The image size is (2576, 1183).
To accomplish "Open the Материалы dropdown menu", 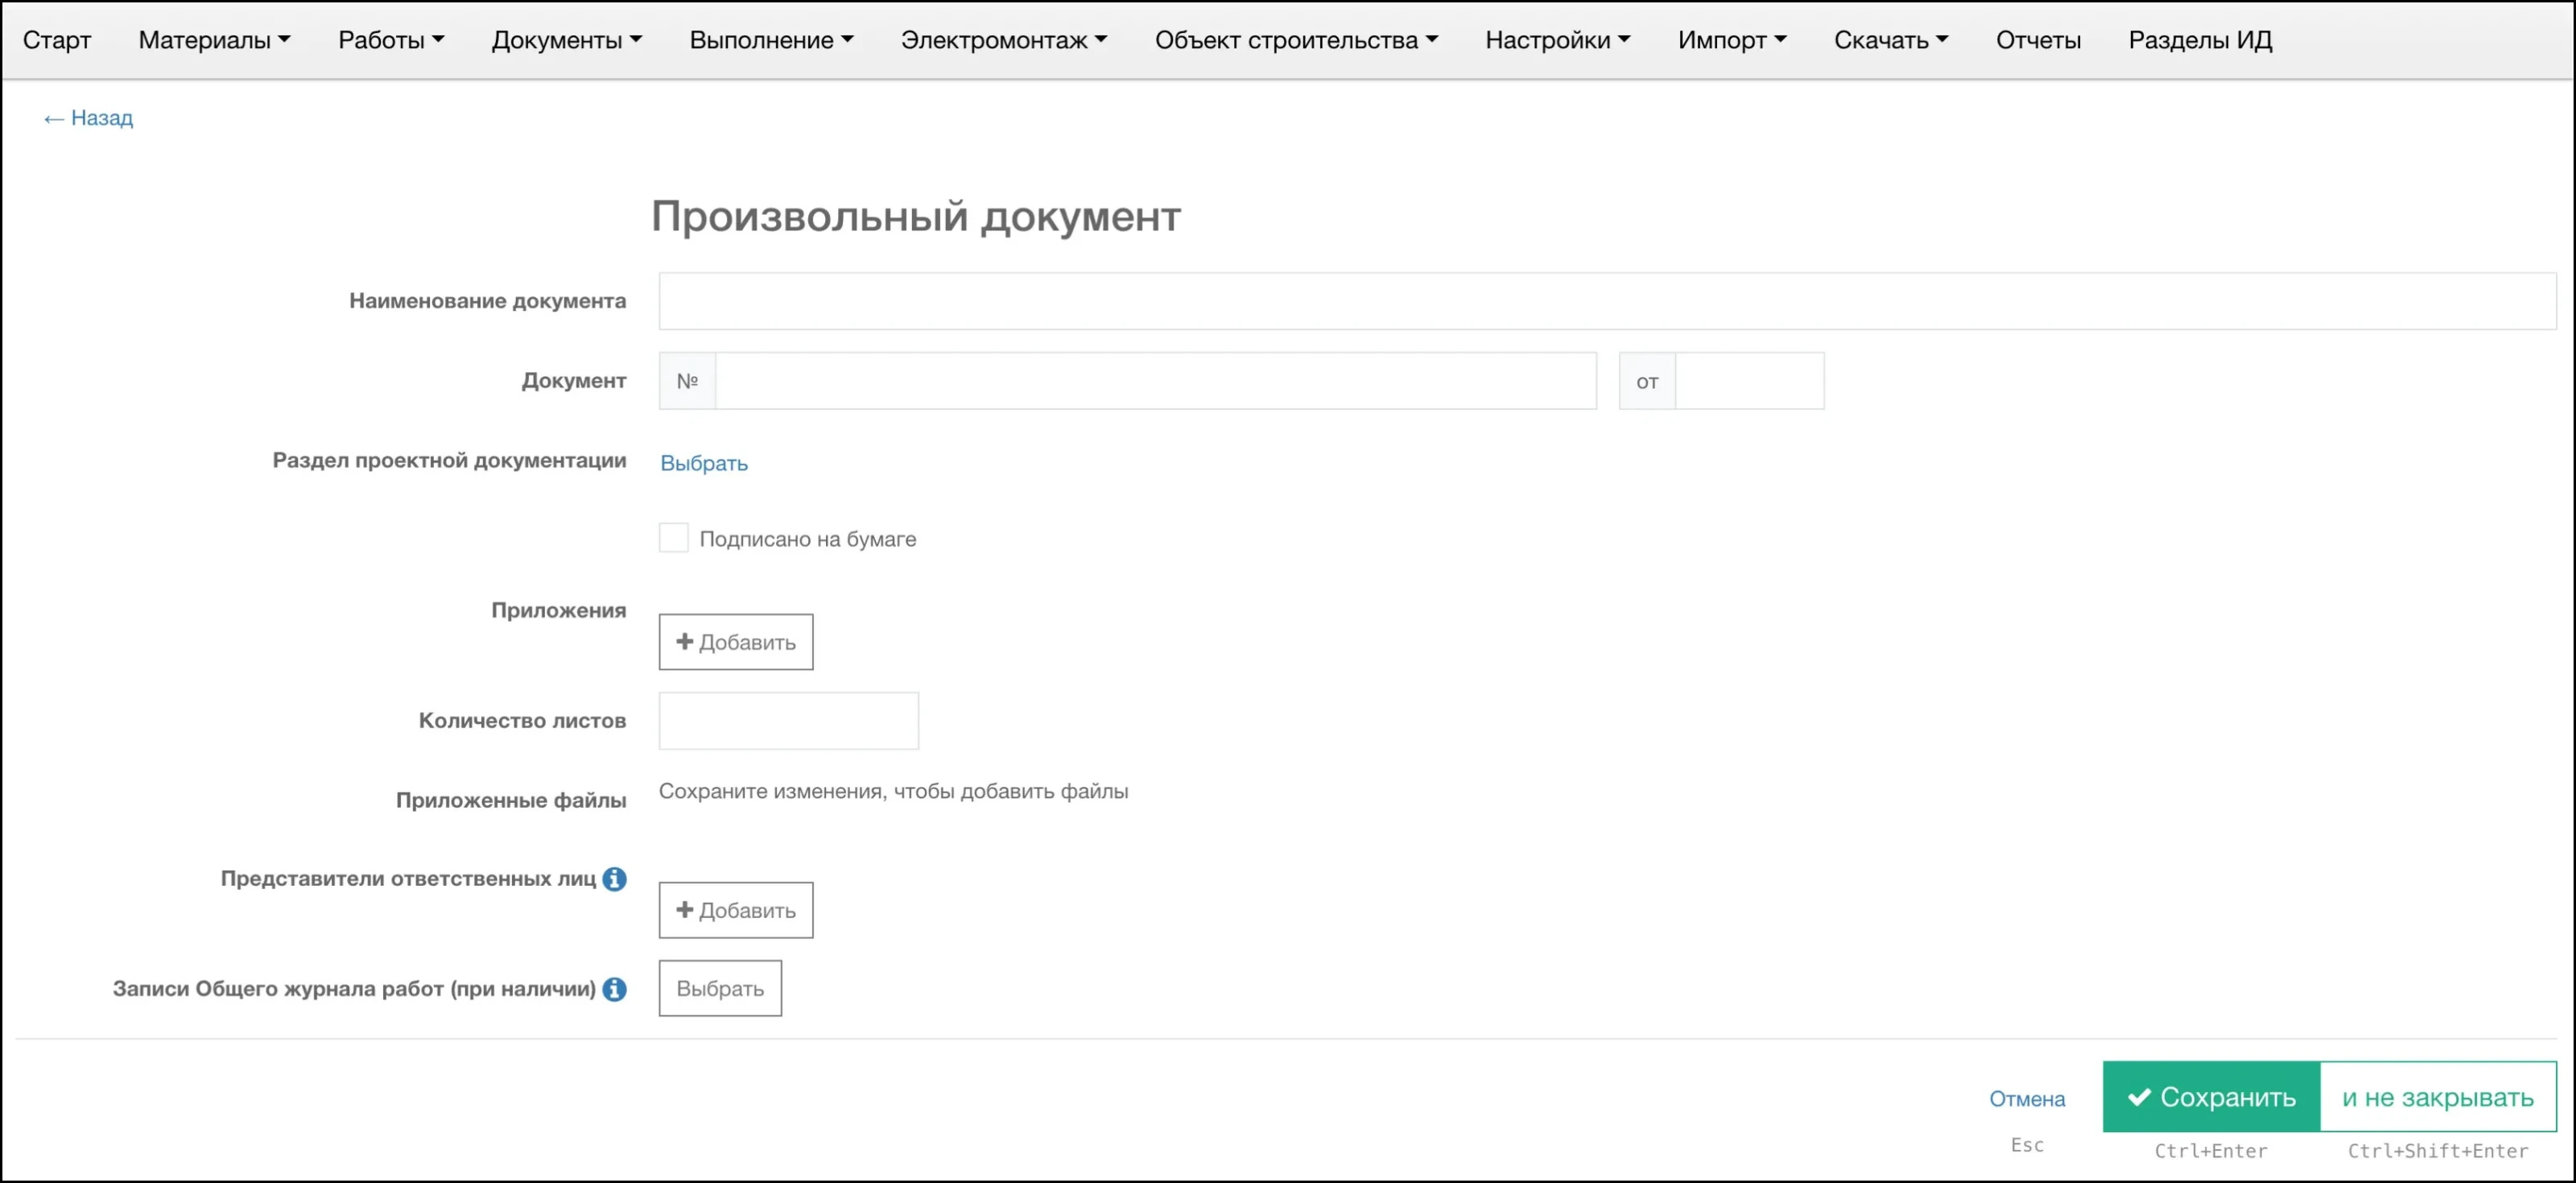I will pos(213,40).
